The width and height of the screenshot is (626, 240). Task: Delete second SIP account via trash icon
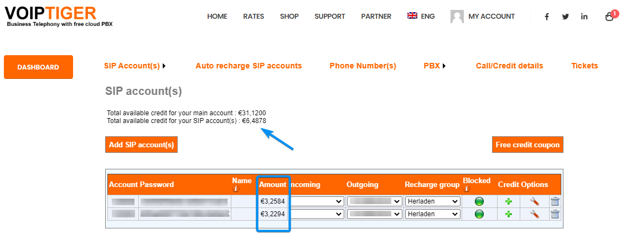click(x=555, y=214)
